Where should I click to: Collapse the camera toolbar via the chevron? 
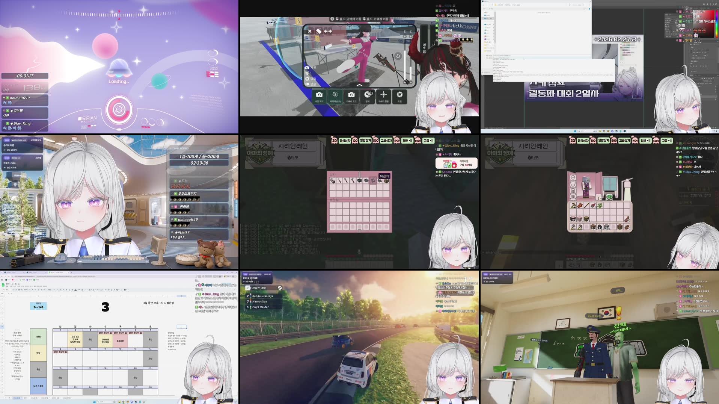point(360,85)
